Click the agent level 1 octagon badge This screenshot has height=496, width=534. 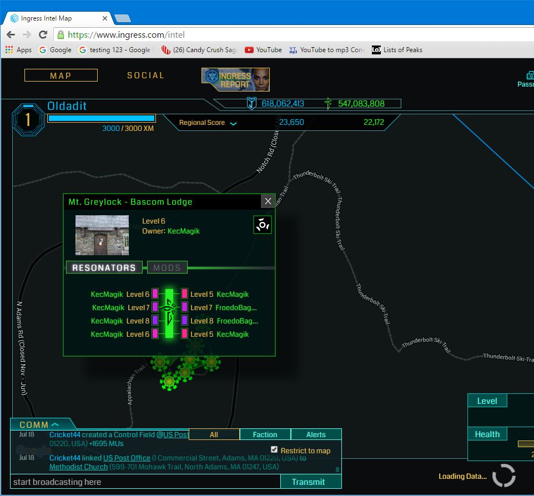click(27, 119)
